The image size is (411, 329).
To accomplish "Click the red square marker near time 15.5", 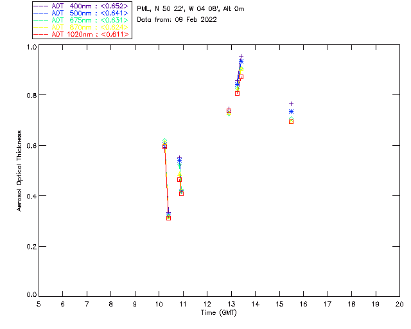I will (x=291, y=121).
